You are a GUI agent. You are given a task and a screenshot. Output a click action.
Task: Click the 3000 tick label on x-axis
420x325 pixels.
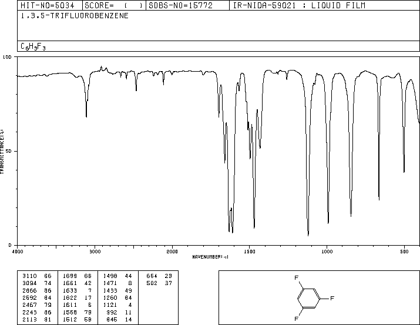coord(95,252)
